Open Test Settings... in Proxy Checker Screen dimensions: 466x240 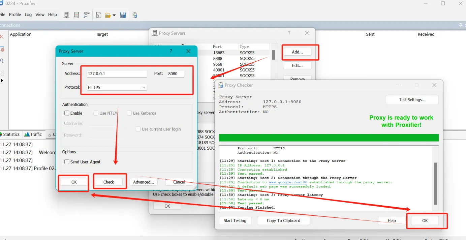412,100
